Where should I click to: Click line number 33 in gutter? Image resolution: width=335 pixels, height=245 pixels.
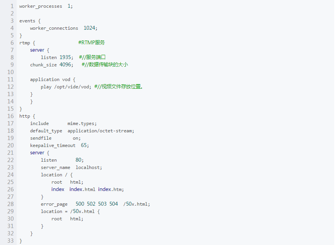pos(10,241)
